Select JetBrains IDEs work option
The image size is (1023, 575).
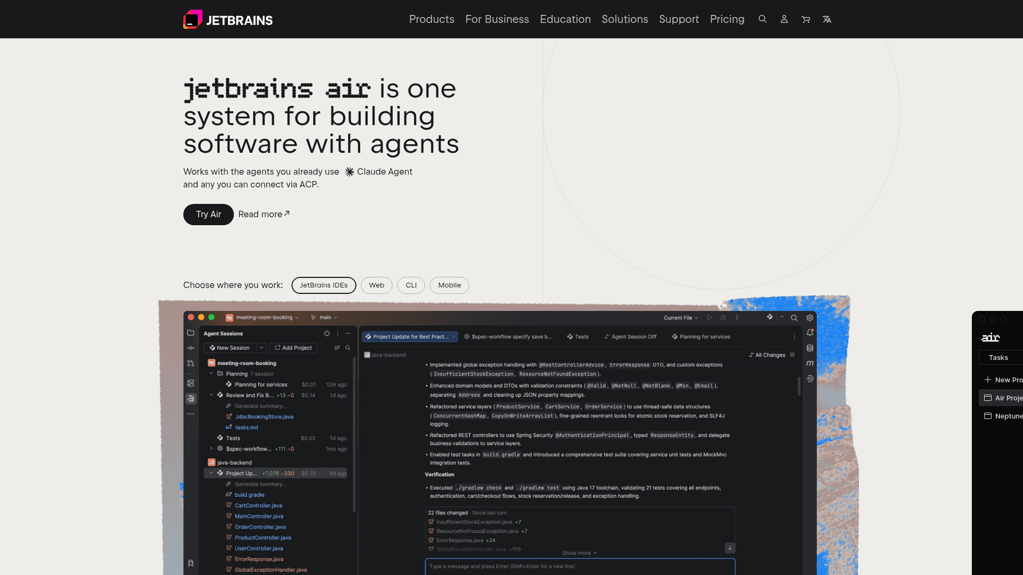click(x=324, y=285)
